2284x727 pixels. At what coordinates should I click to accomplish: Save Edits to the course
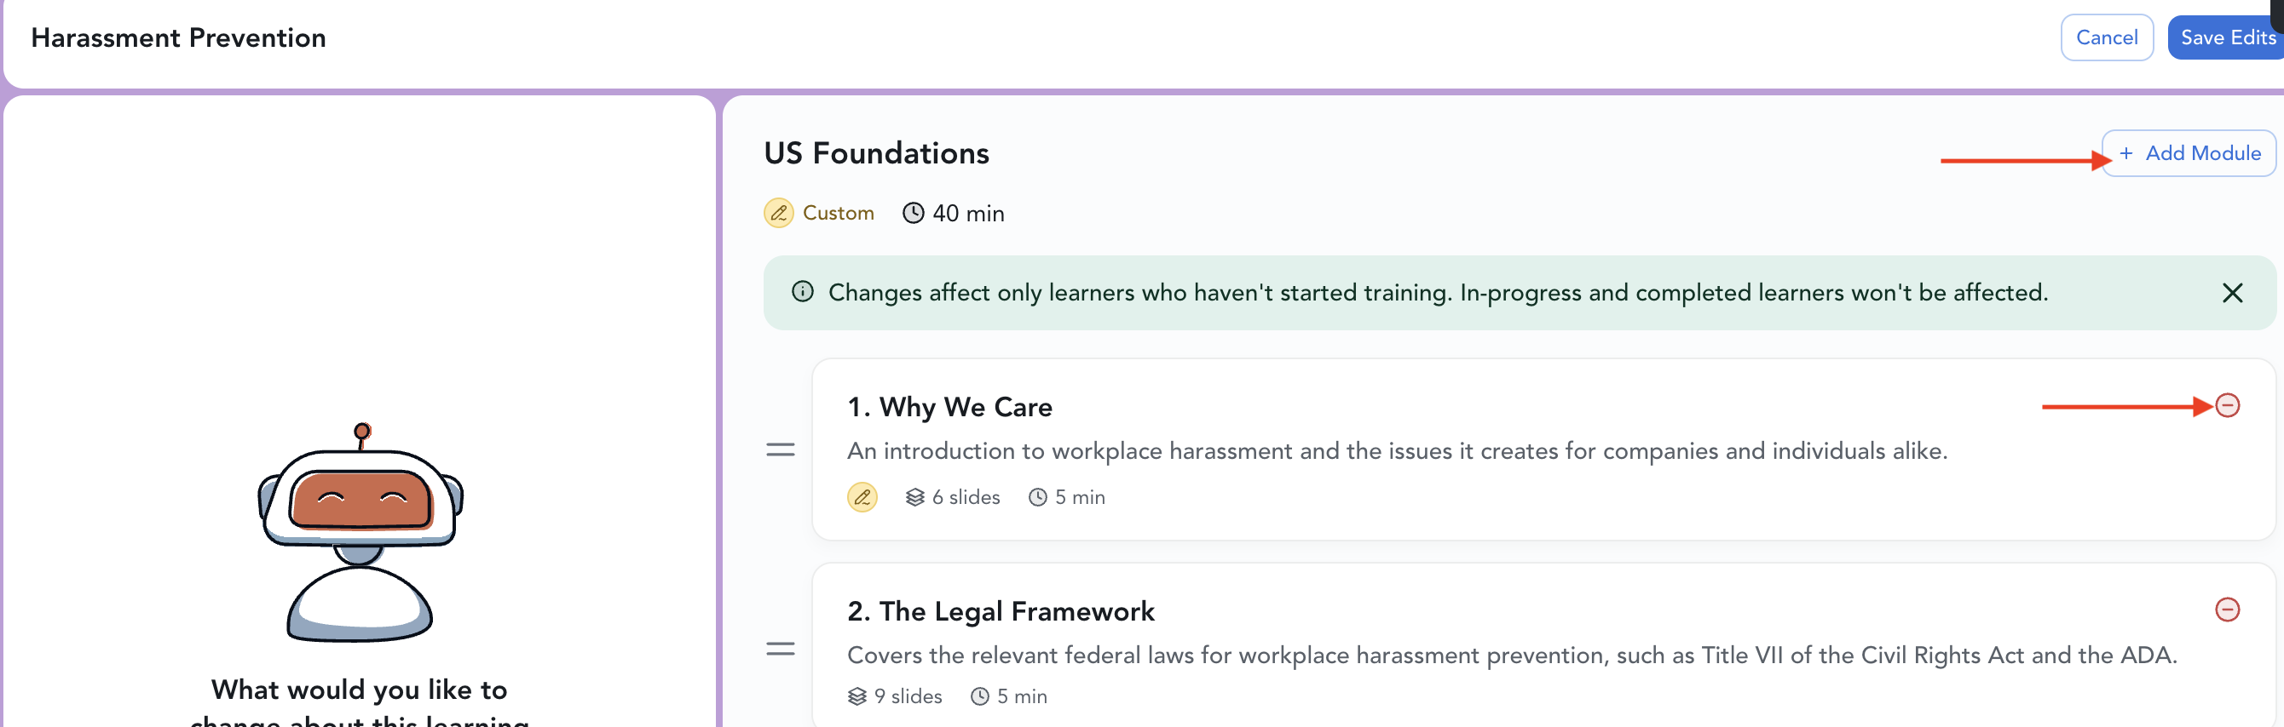click(2226, 37)
